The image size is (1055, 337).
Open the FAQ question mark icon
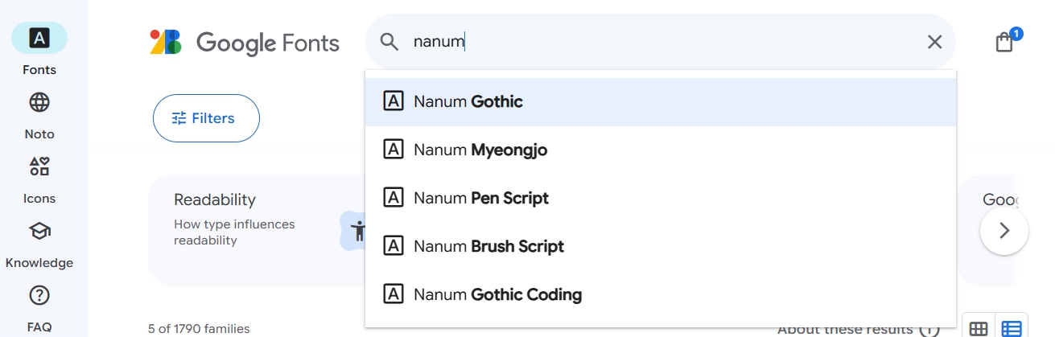(x=39, y=295)
